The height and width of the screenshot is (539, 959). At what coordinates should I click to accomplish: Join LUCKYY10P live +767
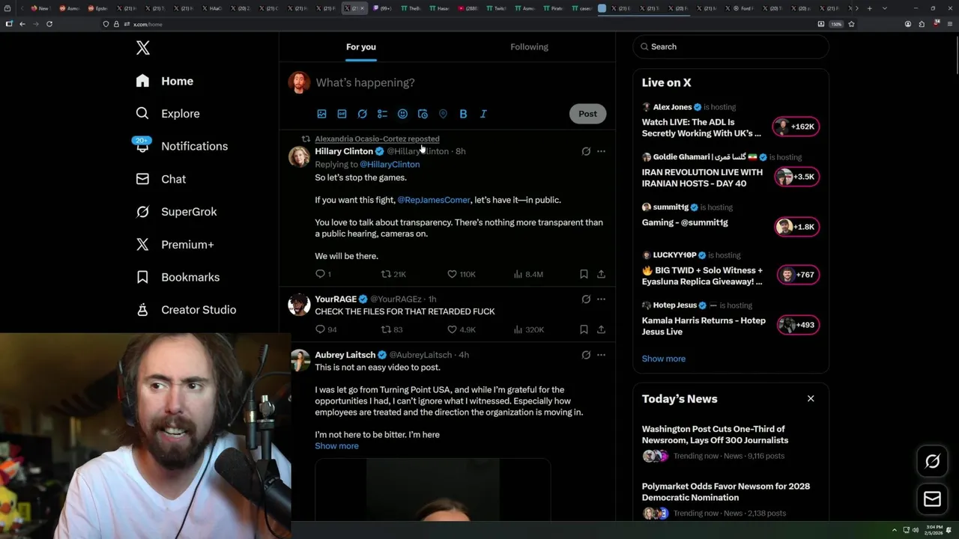(798, 275)
